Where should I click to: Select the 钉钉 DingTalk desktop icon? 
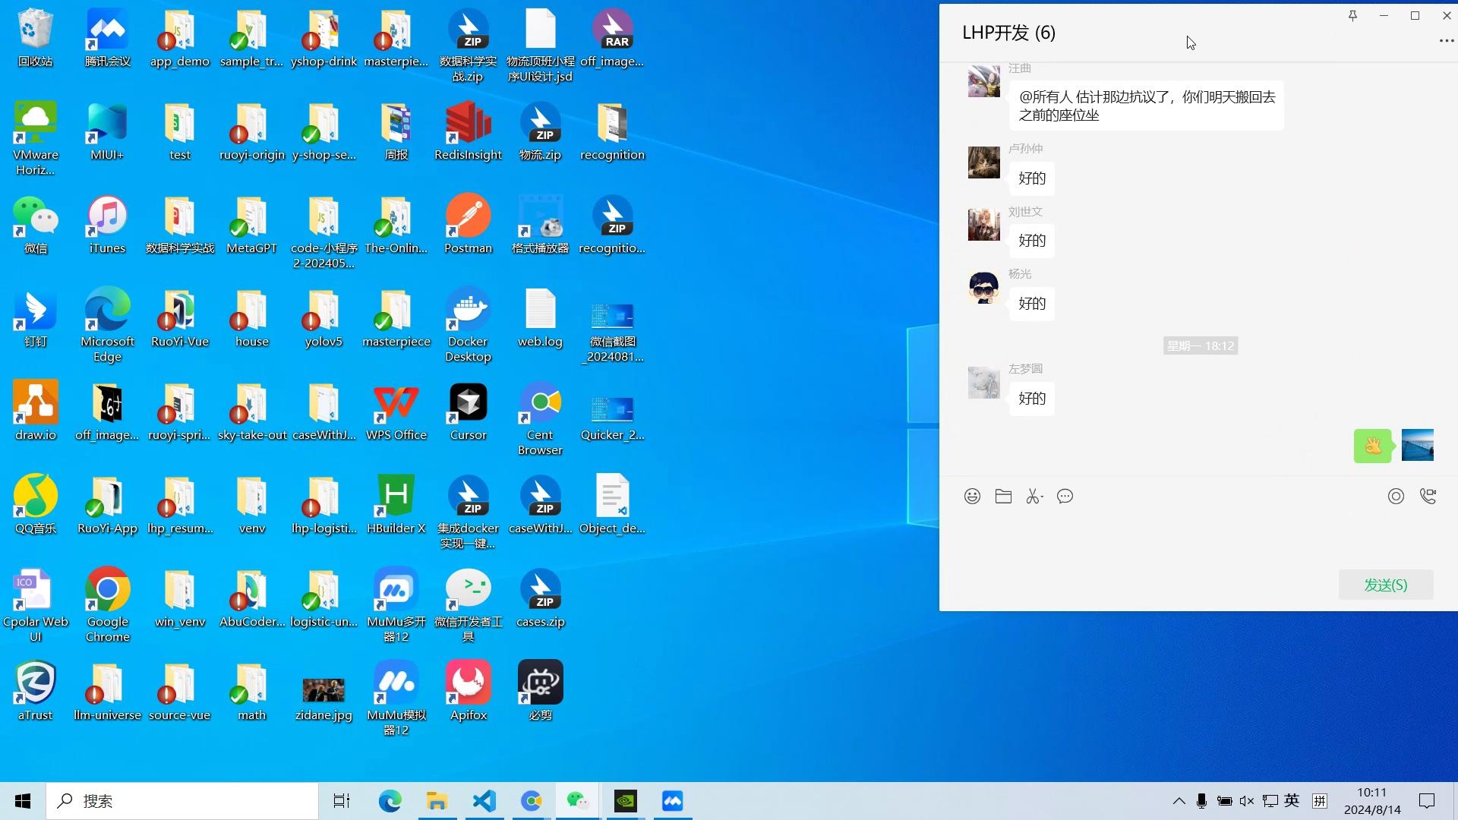35,318
